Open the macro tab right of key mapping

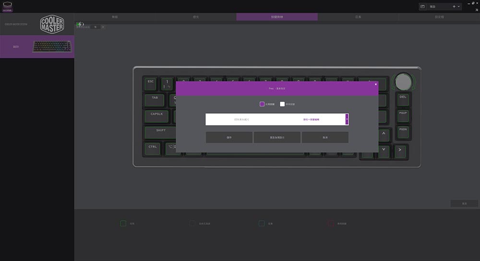358,17
